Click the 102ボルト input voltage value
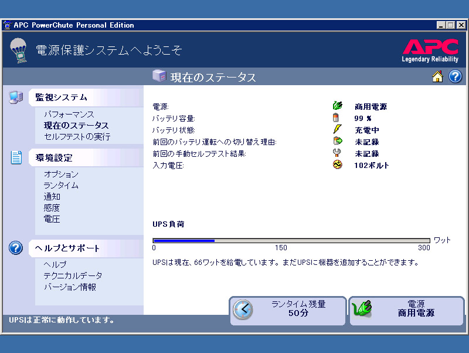 (372, 165)
